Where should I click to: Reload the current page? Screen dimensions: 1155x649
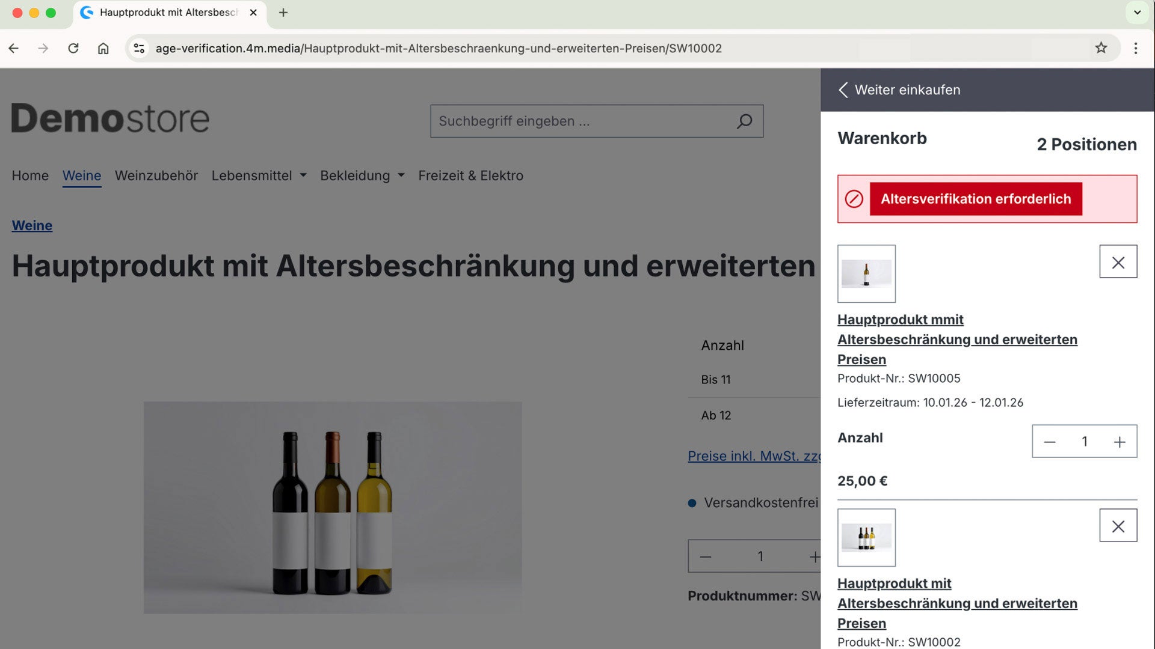[73, 48]
